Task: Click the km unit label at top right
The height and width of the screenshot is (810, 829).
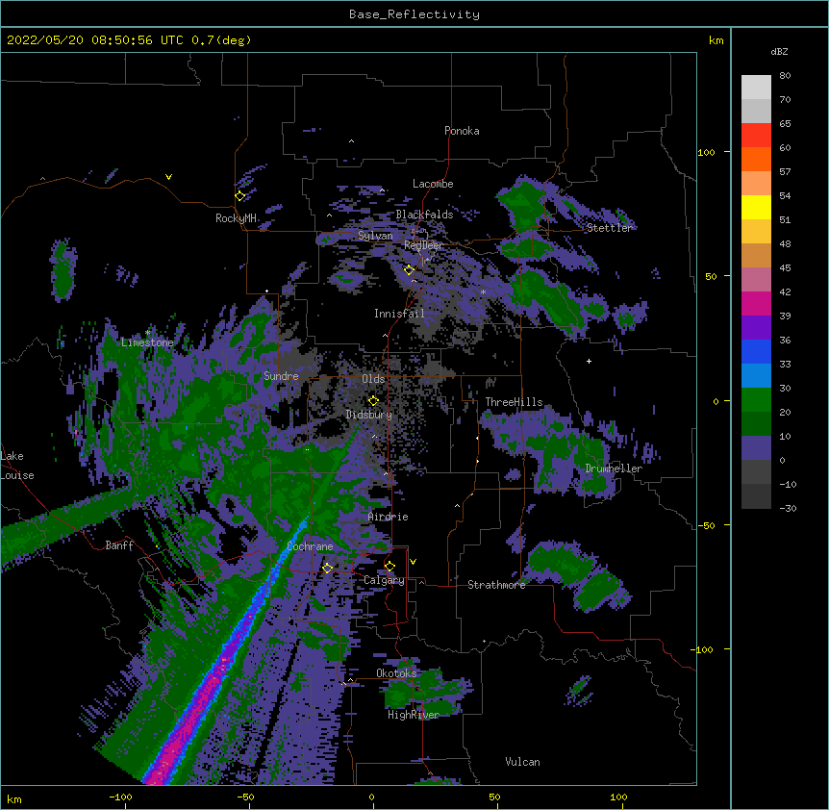Action: [716, 40]
